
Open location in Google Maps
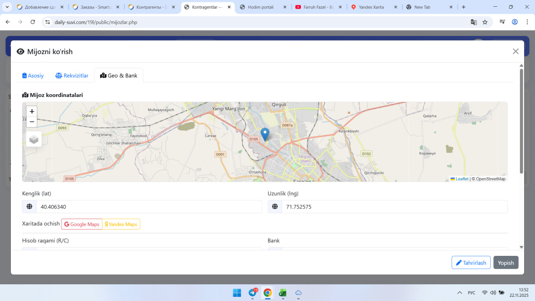coord(82,224)
